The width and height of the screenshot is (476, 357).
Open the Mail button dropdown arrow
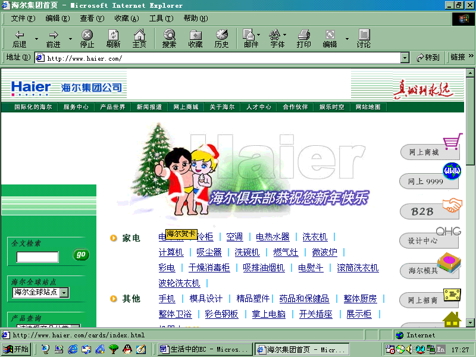[x=259, y=35]
